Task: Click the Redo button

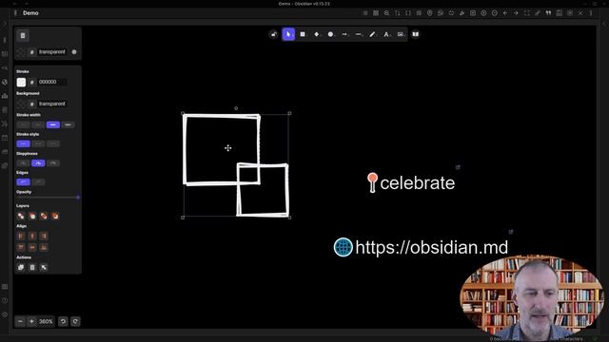Action: (75, 321)
